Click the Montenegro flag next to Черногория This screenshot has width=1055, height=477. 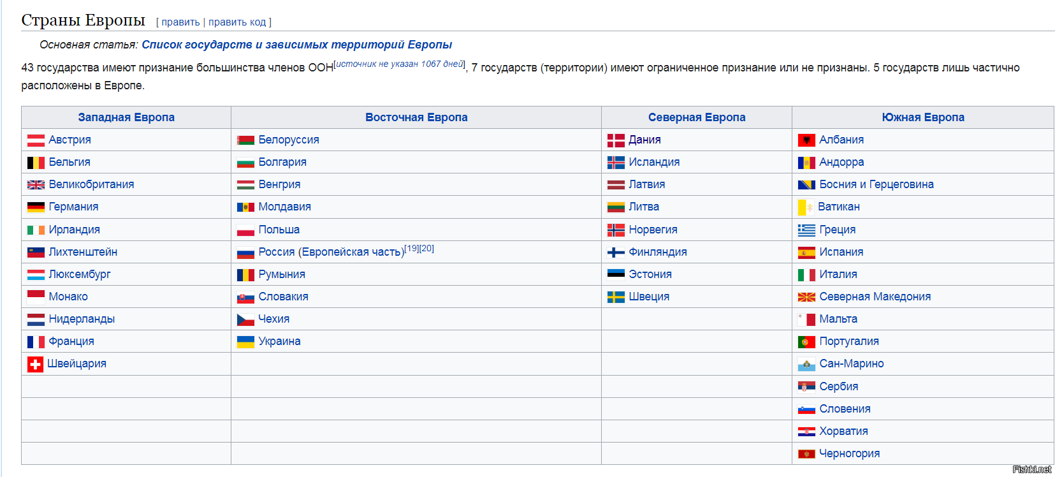click(806, 454)
